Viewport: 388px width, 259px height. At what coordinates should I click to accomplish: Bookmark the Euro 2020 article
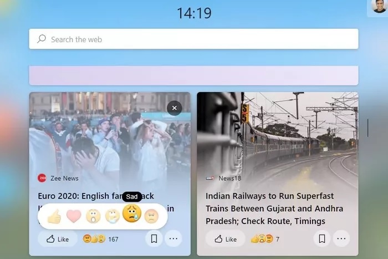click(x=154, y=239)
